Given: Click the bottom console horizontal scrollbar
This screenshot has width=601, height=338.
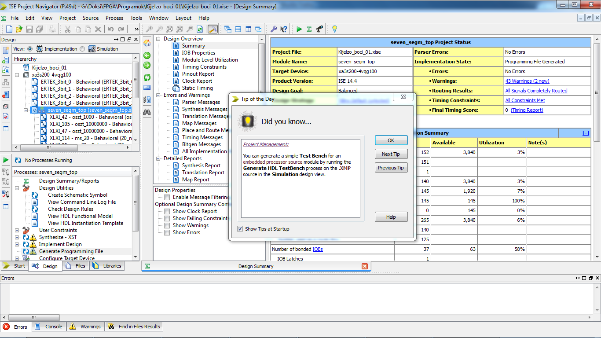Looking at the screenshot, I should [x=33, y=317].
